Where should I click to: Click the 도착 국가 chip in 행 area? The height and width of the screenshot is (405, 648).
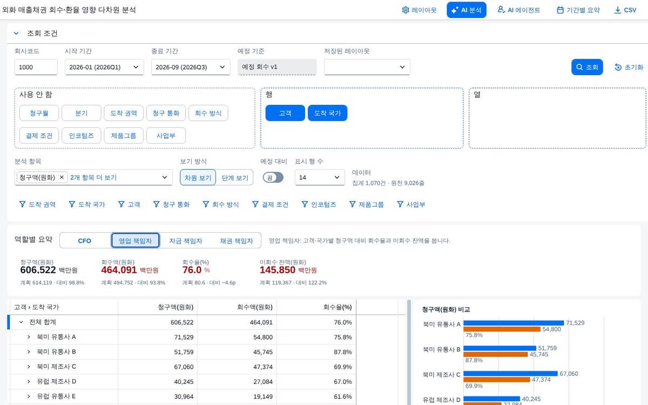pyautogui.click(x=327, y=113)
